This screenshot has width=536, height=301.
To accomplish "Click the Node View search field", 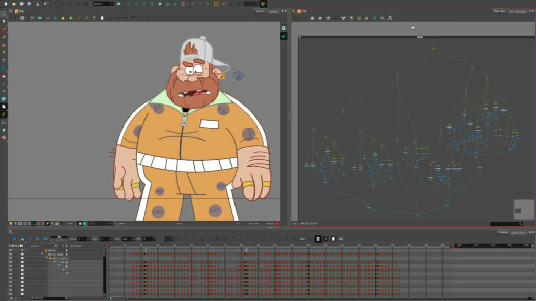I will pos(507,224).
